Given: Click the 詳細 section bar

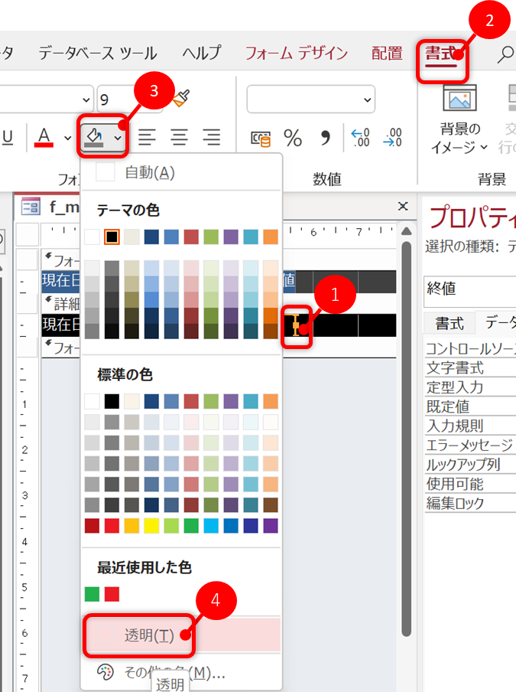Looking at the screenshot, I should point(61,303).
